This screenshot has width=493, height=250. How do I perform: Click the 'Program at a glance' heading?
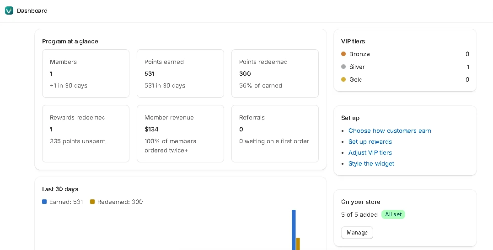click(70, 42)
